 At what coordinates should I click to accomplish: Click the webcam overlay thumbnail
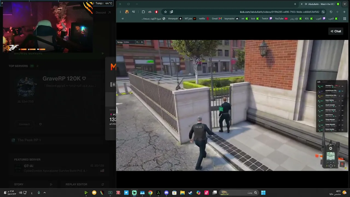(x=48, y=27)
